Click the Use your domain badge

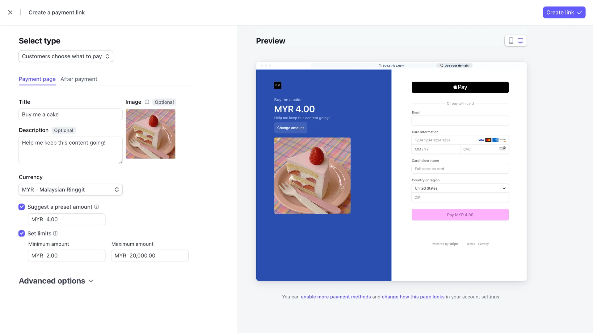pyautogui.click(x=454, y=66)
